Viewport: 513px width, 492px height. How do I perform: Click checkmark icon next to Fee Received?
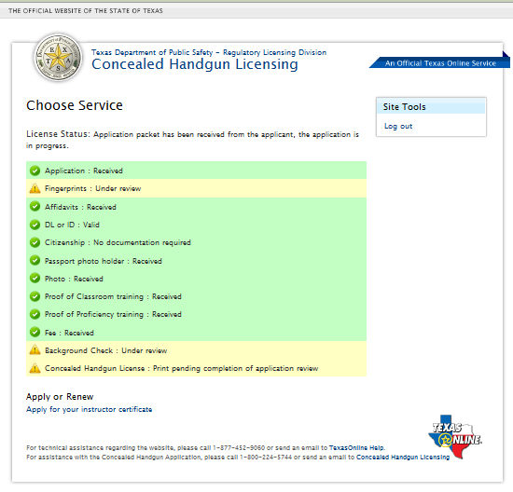click(35, 332)
